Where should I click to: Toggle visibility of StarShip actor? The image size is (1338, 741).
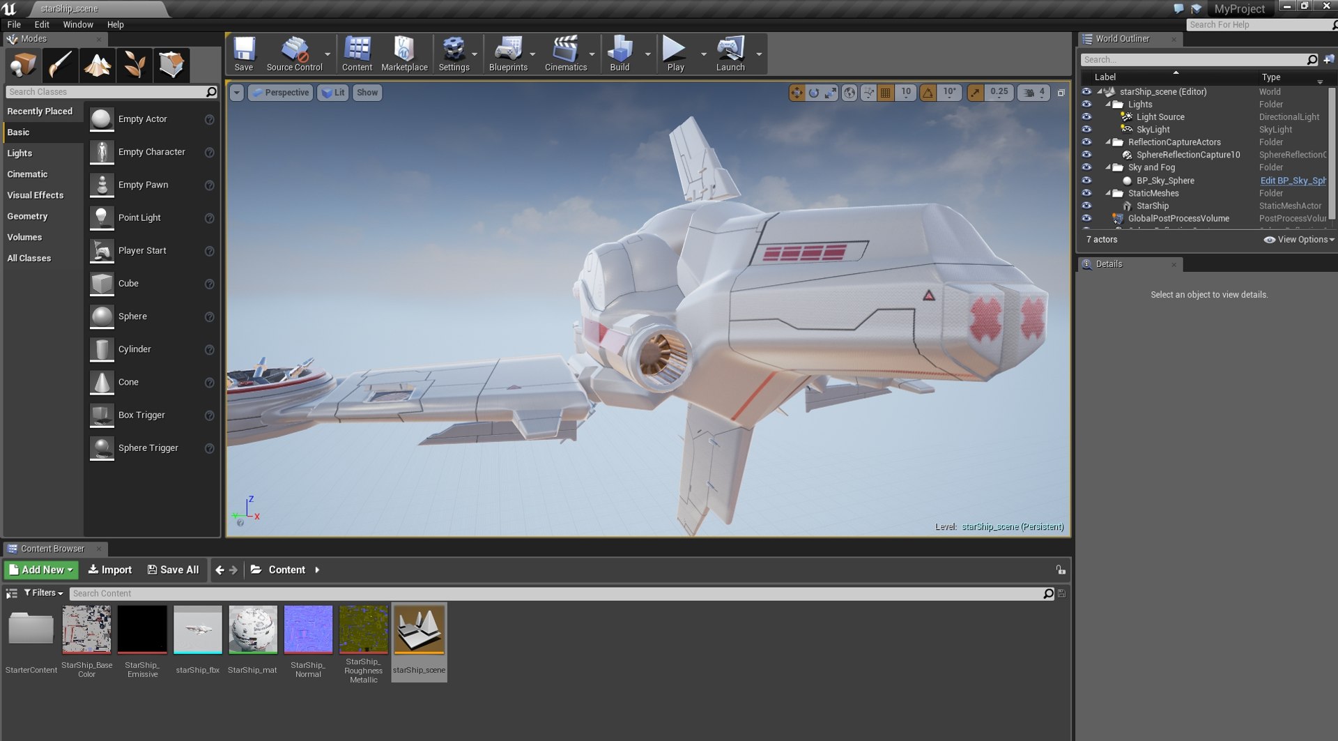(1086, 206)
